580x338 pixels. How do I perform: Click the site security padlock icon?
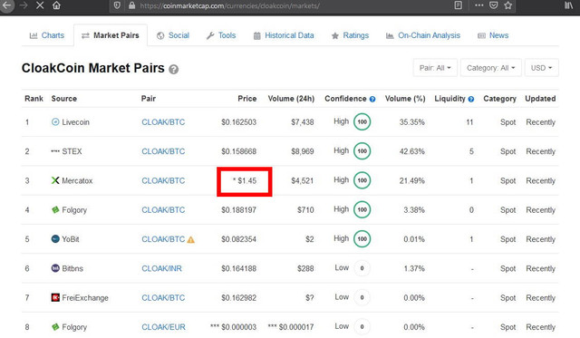[x=131, y=5]
